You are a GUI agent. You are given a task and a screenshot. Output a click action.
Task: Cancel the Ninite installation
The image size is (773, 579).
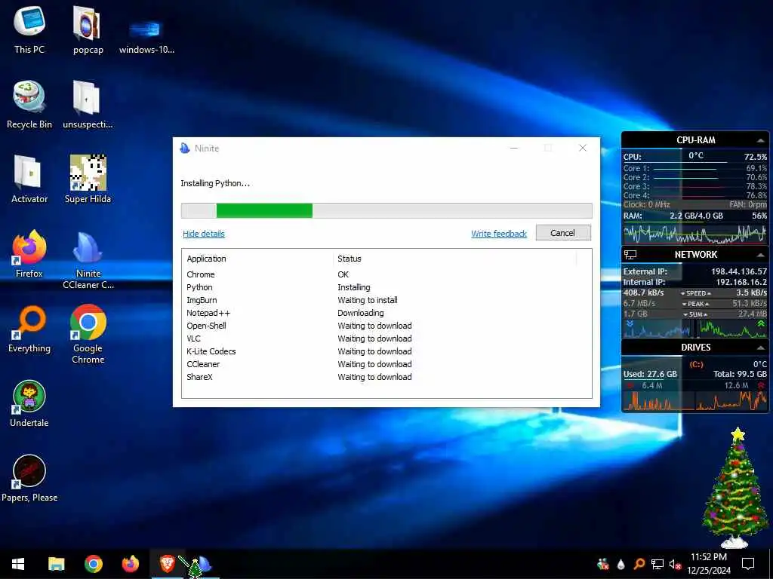coord(563,233)
